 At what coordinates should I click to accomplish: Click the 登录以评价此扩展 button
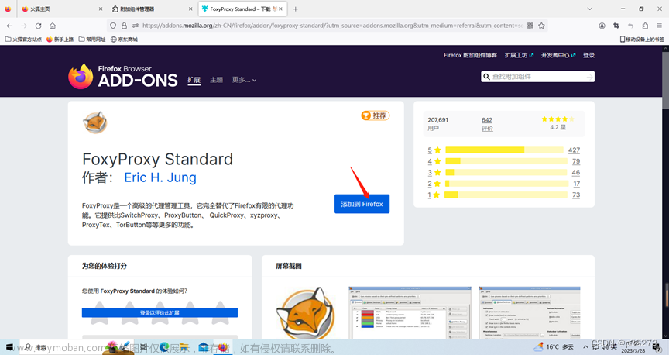tap(160, 312)
